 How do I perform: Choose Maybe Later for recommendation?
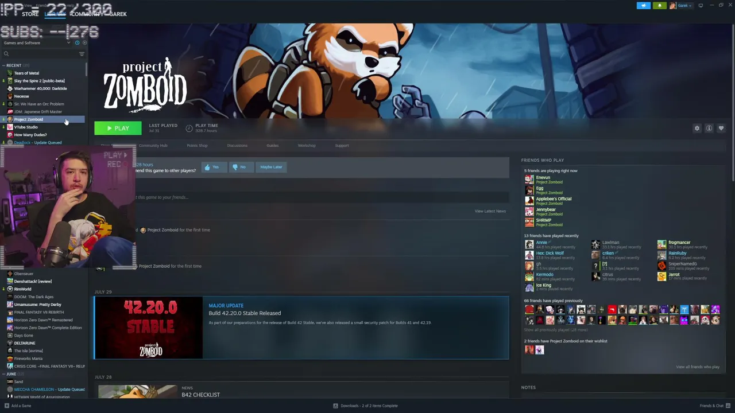[x=271, y=167]
